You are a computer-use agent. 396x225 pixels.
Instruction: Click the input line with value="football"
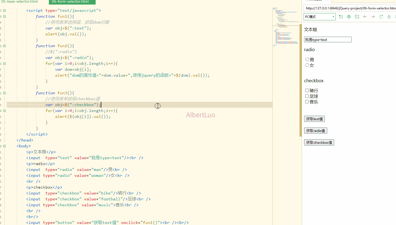point(88,199)
